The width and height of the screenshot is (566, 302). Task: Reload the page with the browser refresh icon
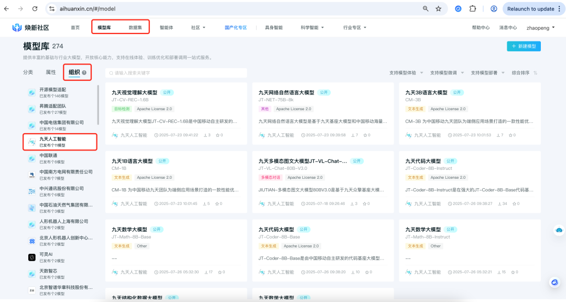point(35,9)
